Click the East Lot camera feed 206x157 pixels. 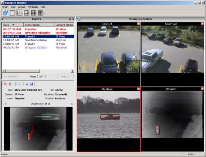pos(109,49)
